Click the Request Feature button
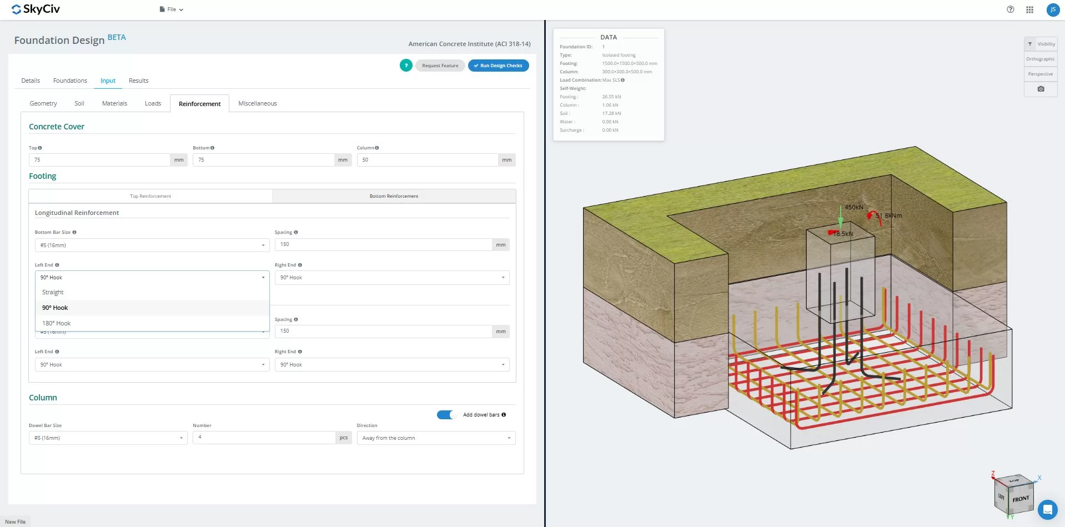The height and width of the screenshot is (527, 1065). click(x=440, y=66)
